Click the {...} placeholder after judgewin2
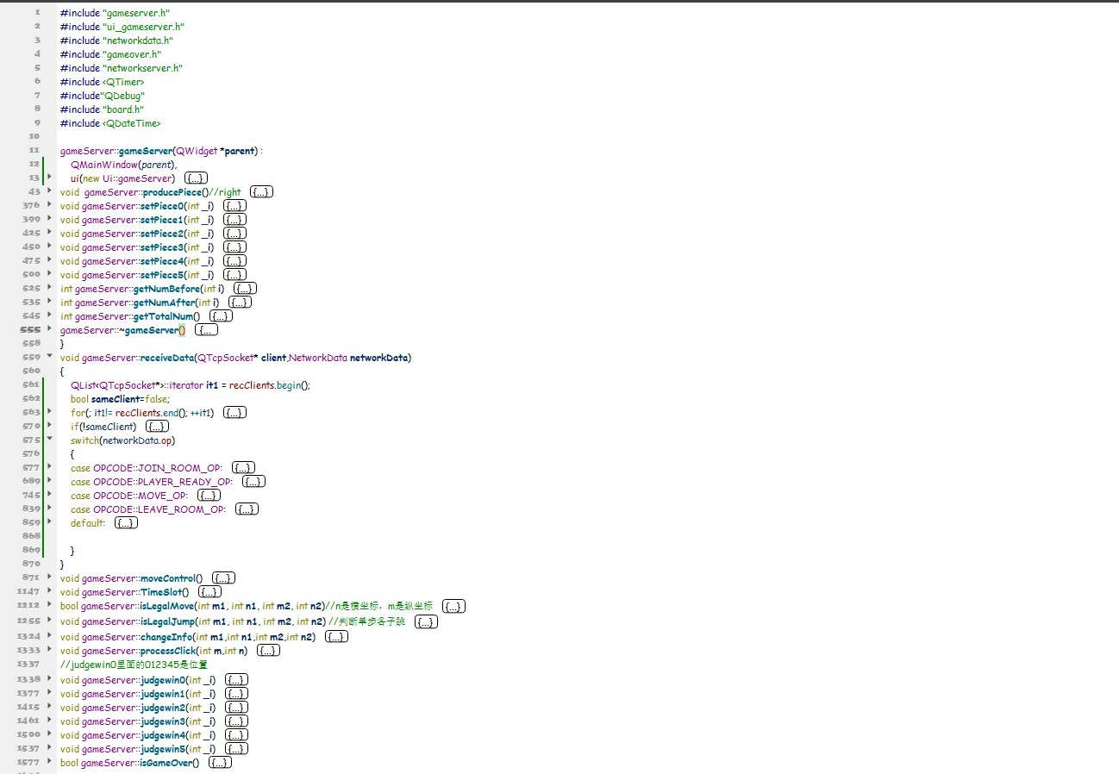Screen dimensions: 1119x774 click(x=236, y=708)
